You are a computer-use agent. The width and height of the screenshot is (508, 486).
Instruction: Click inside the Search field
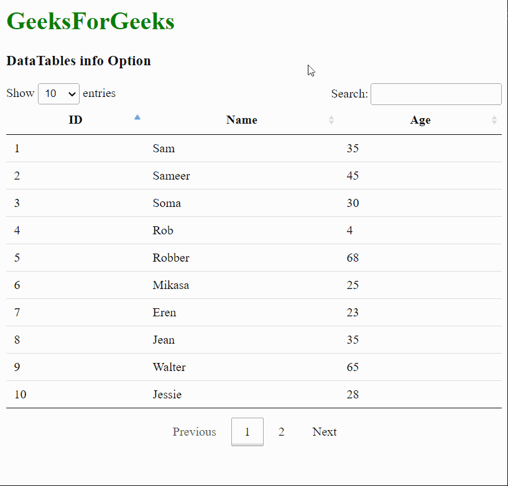[435, 94]
